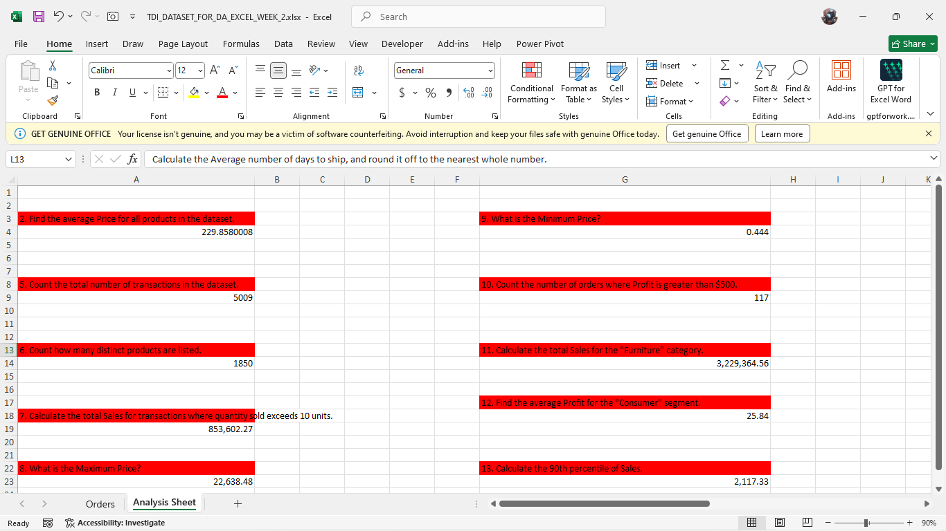Toggle Bold formatting
Viewport: 946px width, 531px height.
(97, 93)
